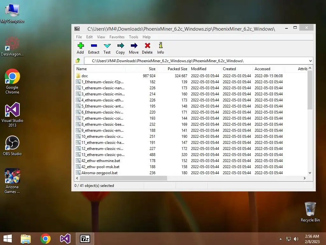Launch Google Chrome desktop shortcut
The image size is (326, 245).
point(12,81)
